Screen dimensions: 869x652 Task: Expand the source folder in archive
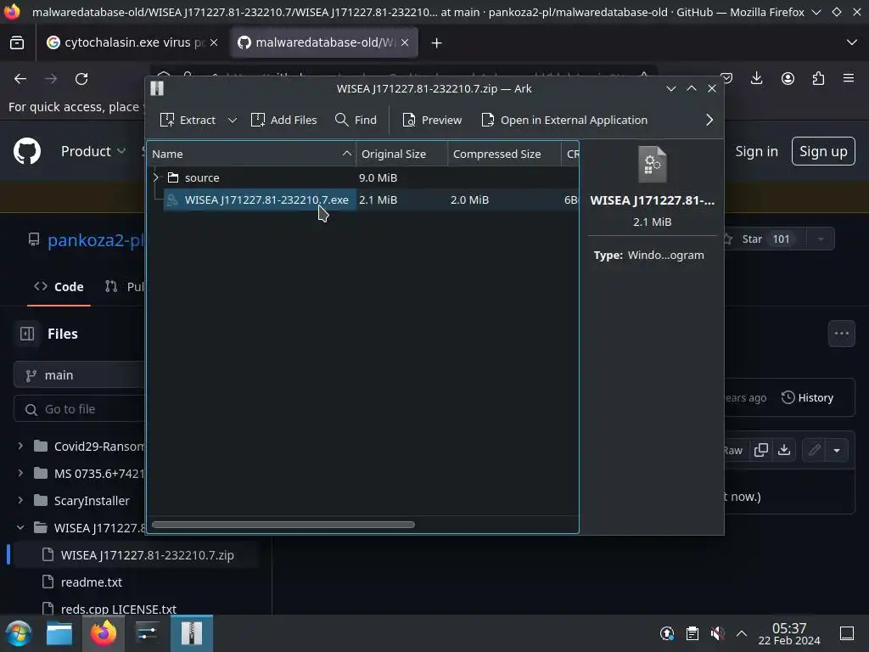tap(156, 177)
